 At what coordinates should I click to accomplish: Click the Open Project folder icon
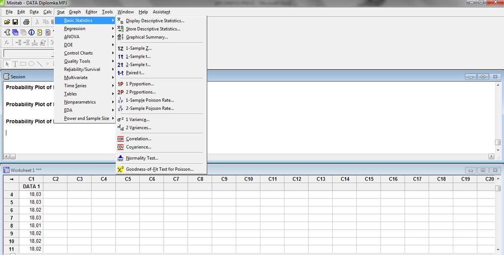(x=7, y=22)
